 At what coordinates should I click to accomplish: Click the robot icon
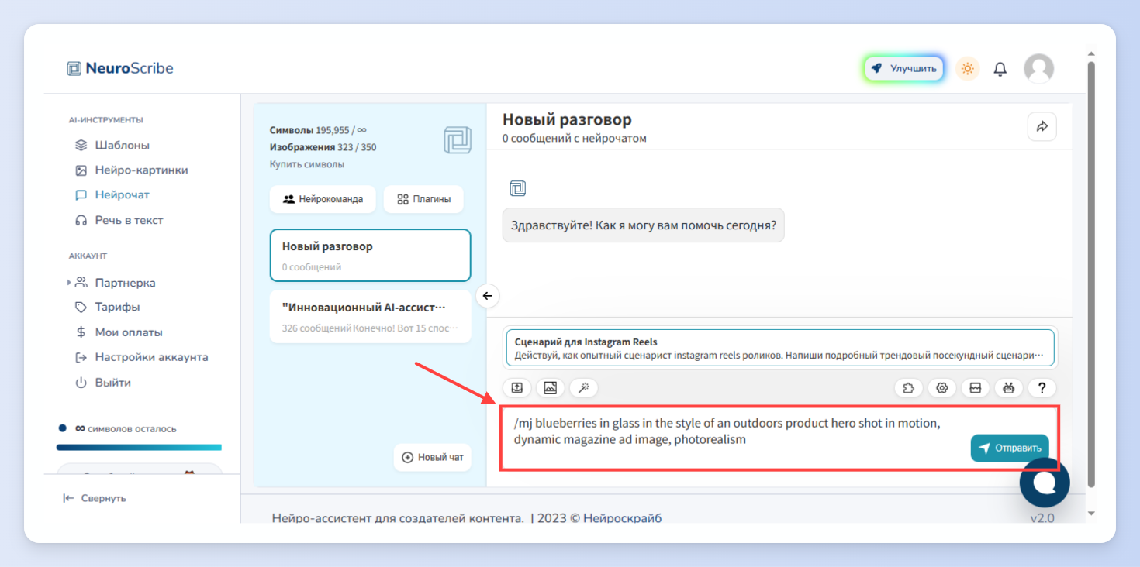tap(1009, 388)
